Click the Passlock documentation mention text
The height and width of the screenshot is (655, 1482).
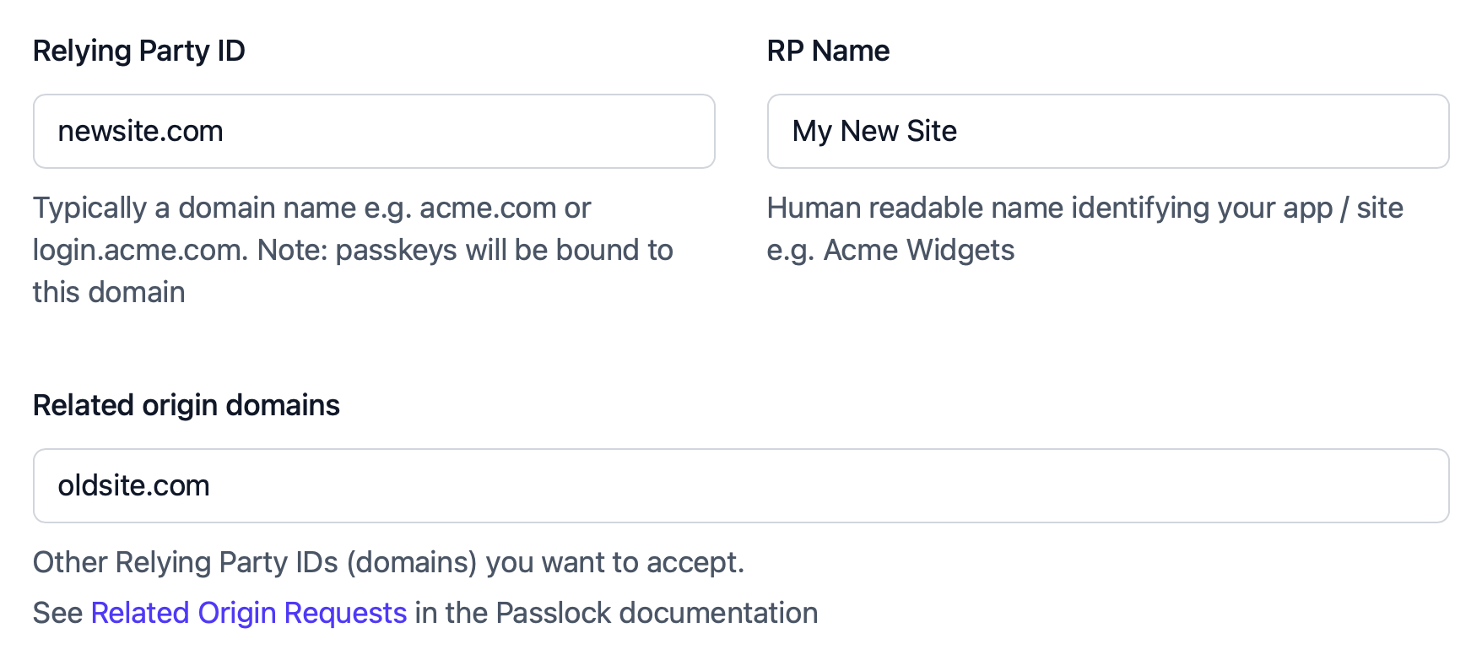coord(616,613)
